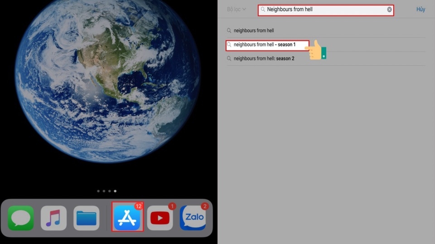Focus the 'Neighbours from hell' search field
435x244 pixels.
[326, 10]
